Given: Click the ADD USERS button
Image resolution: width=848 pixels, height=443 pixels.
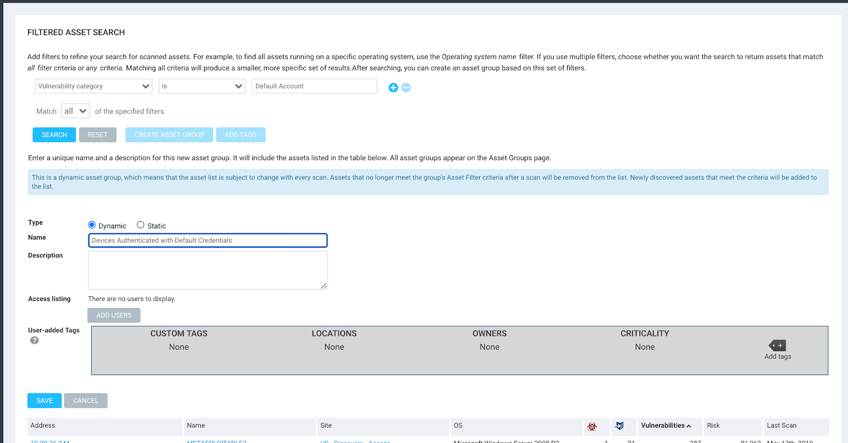Looking at the screenshot, I should coord(114,315).
